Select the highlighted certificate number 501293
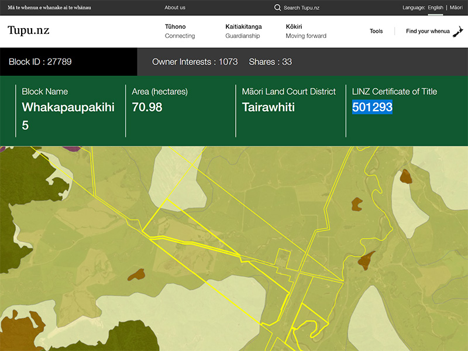Viewport: 468px width, 351px height. coord(372,107)
